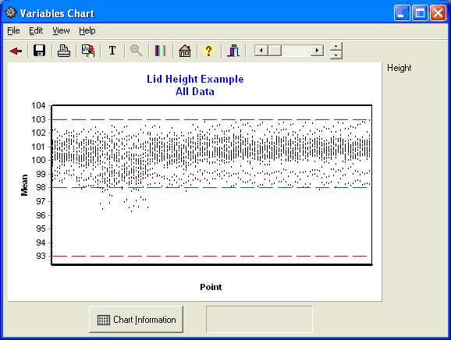Open the Help menu

point(87,30)
